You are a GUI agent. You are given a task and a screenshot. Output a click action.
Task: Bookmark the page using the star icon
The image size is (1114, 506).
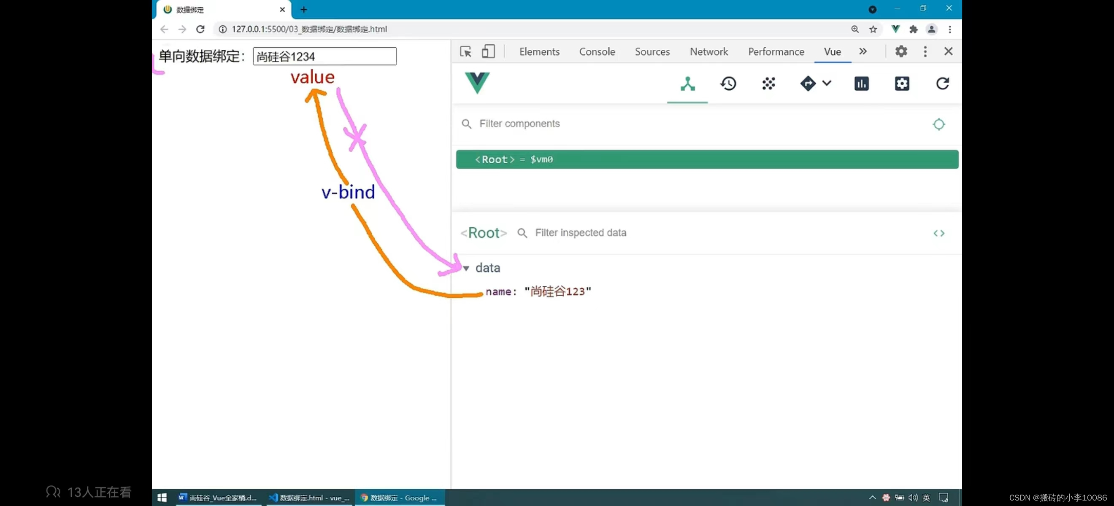click(x=873, y=30)
